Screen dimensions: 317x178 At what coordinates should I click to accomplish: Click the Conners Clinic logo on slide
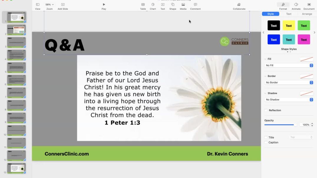click(x=234, y=41)
